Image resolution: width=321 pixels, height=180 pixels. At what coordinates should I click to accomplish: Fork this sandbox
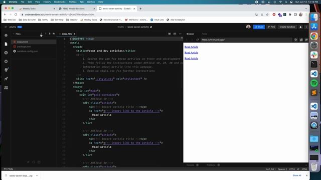[x=271, y=27]
